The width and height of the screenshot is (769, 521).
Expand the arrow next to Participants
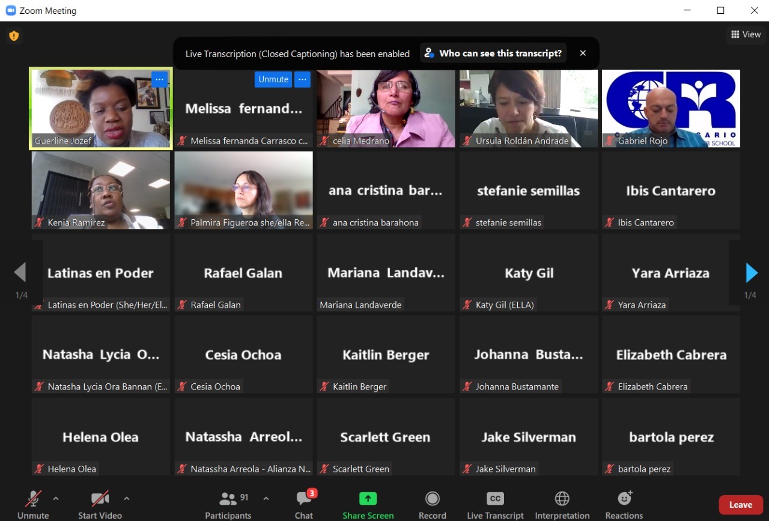266,498
